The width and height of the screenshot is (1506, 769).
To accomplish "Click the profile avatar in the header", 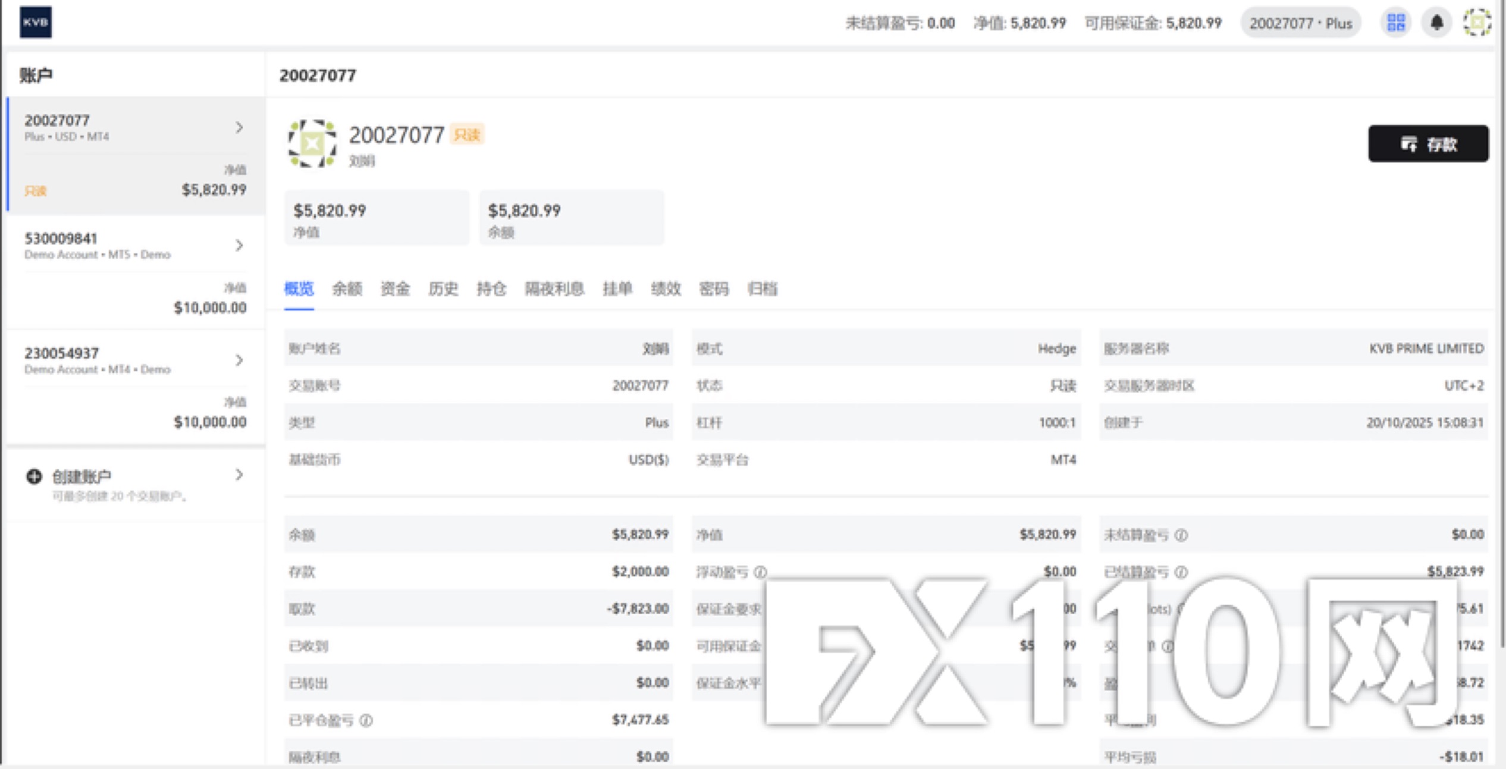I will tap(1477, 23).
